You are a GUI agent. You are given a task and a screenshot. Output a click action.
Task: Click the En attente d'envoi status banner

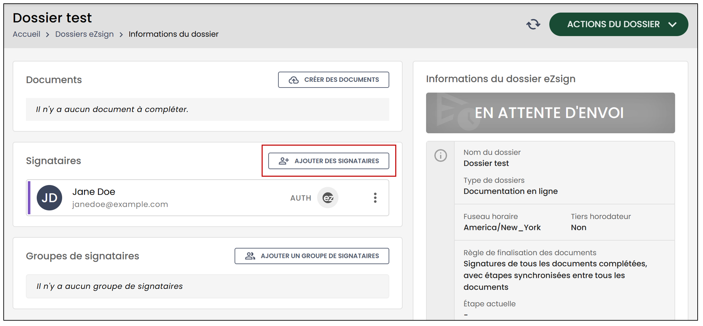(x=550, y=113)
